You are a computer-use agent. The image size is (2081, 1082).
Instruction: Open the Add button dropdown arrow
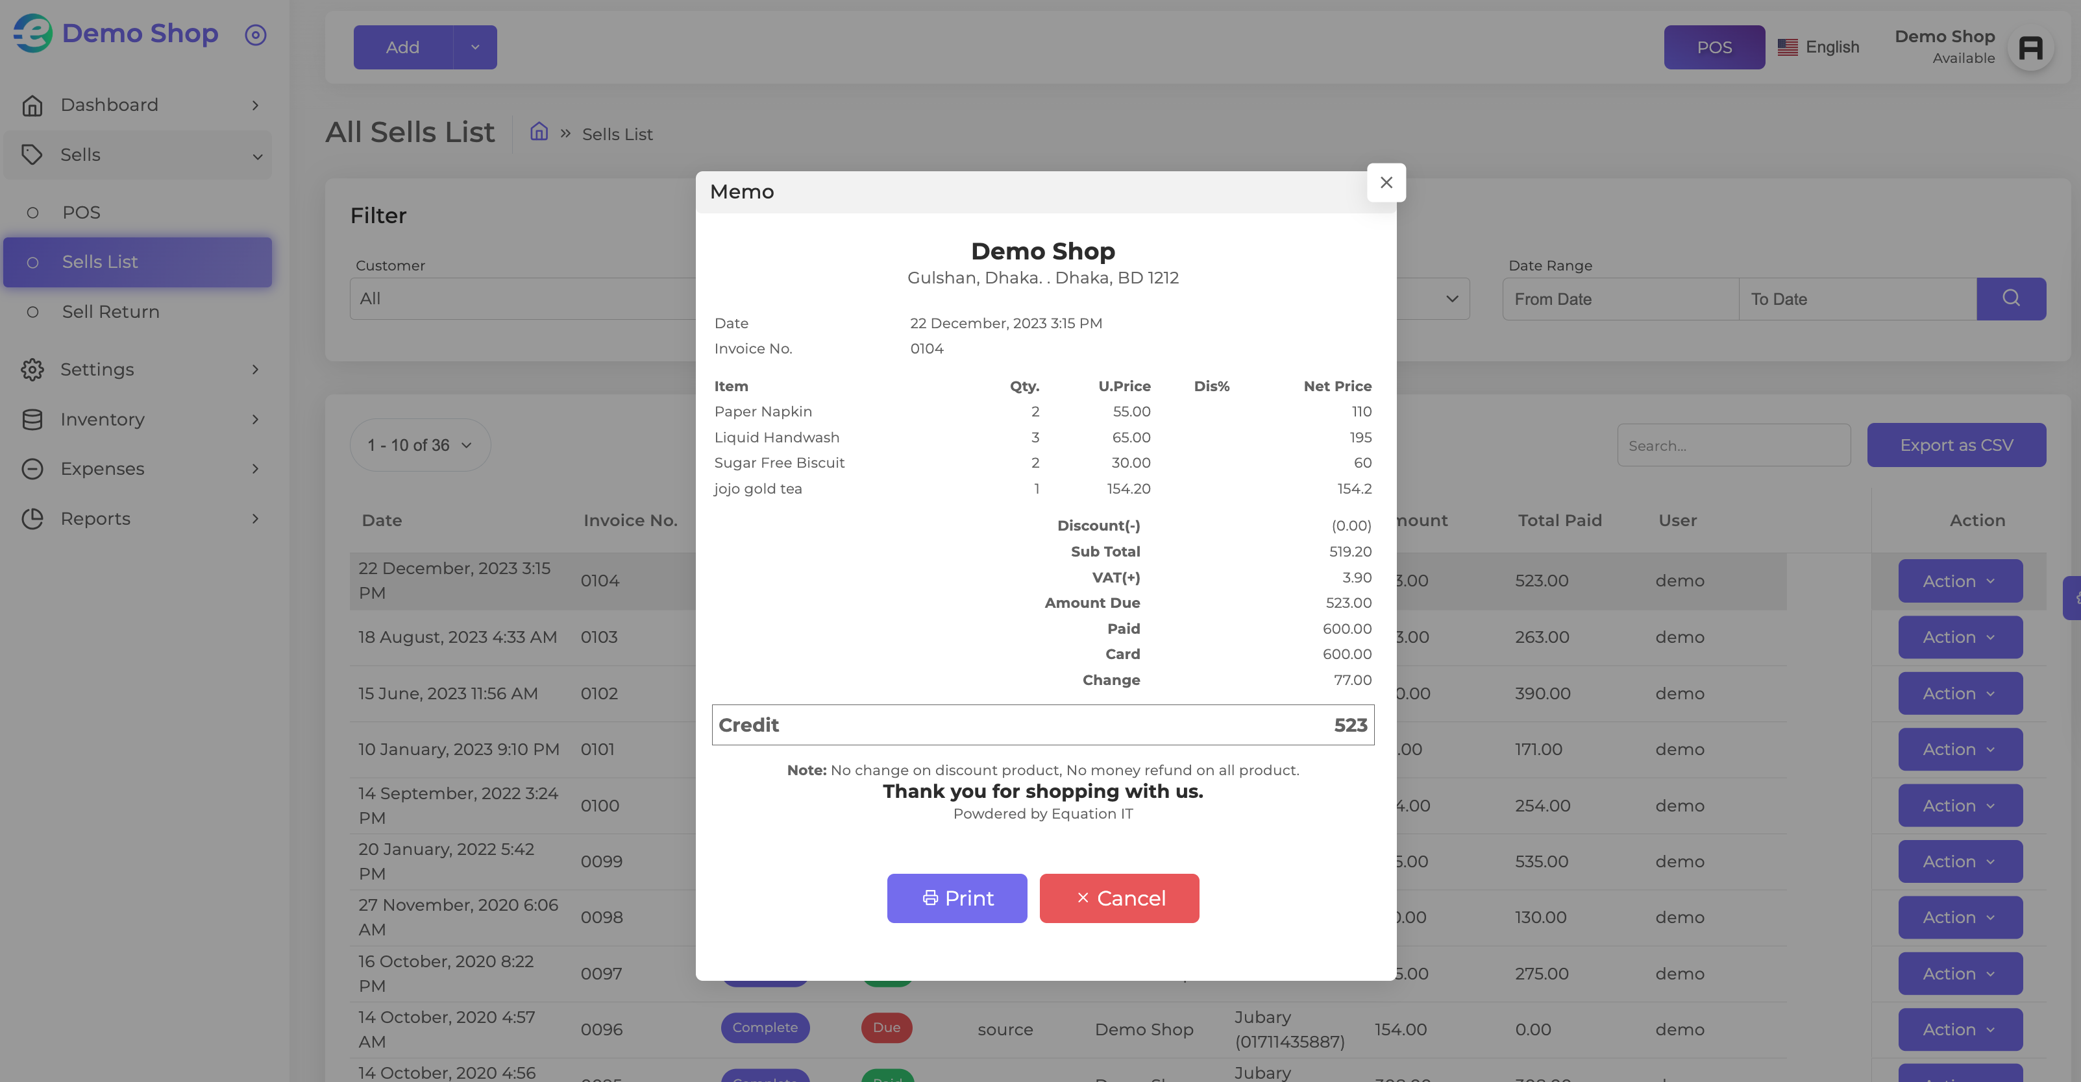475,47
